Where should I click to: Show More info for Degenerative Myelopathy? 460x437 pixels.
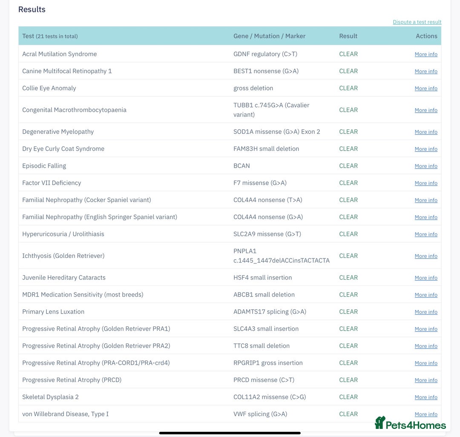click(426, 132)
